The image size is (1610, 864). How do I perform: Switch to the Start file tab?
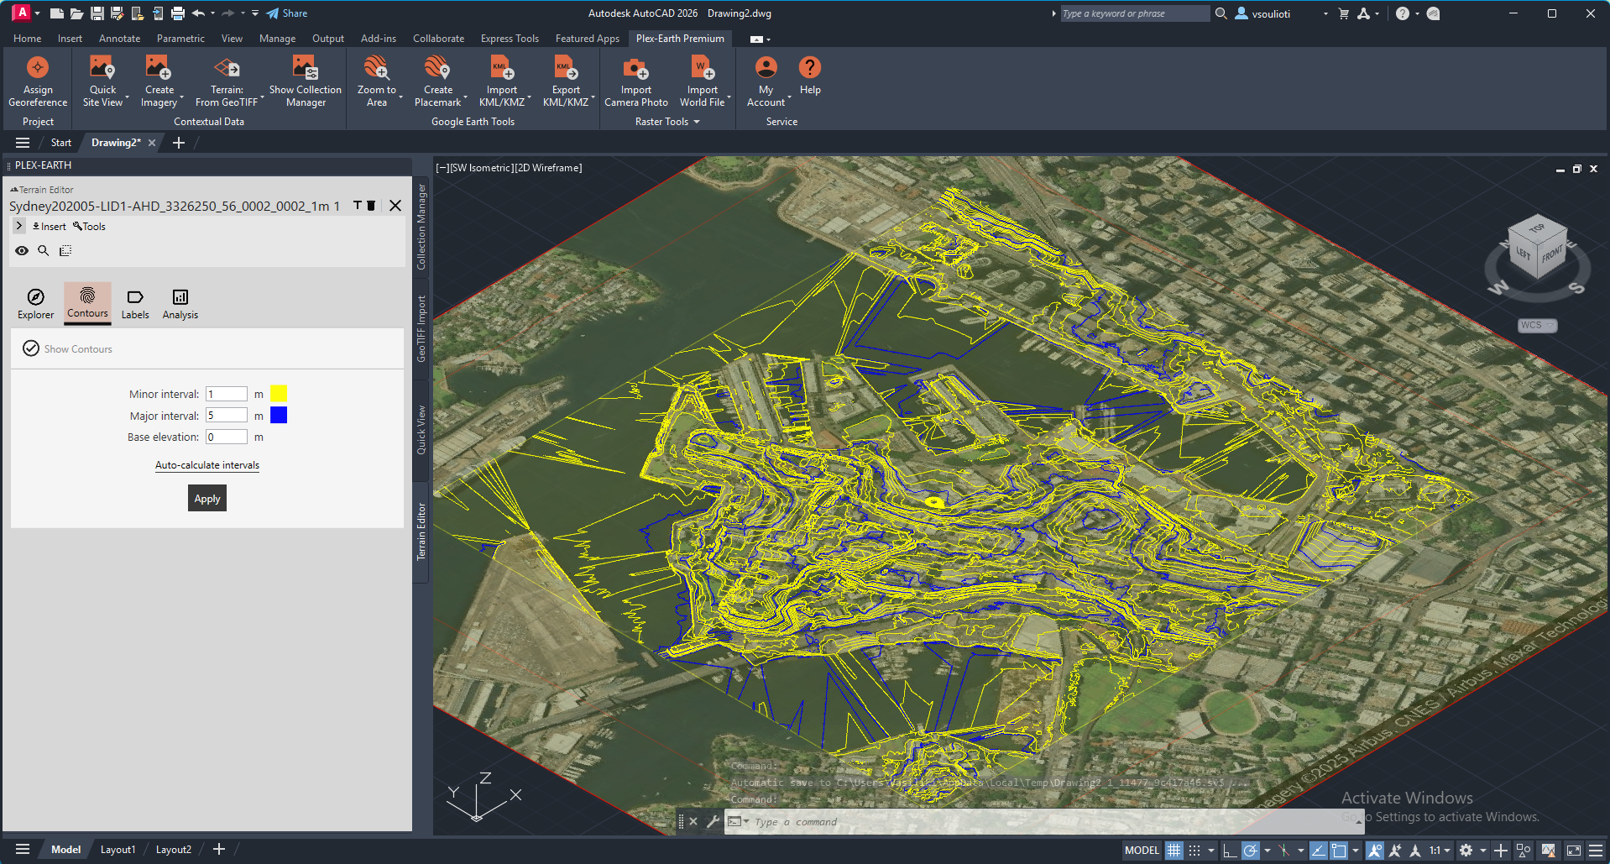61,143
